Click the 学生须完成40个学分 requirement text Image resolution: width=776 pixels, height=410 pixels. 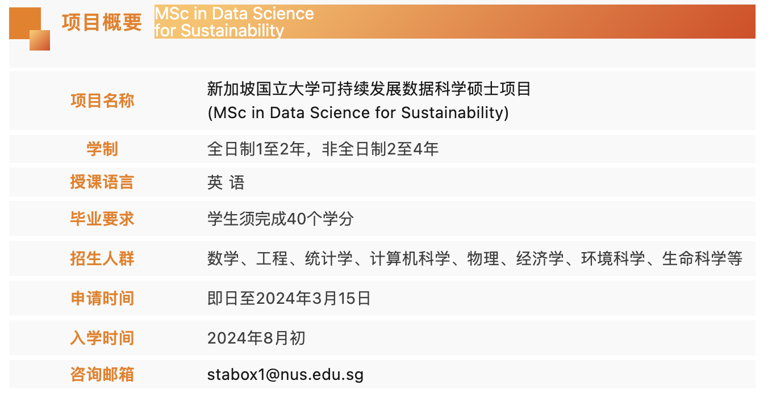click(x=281, y=219)
